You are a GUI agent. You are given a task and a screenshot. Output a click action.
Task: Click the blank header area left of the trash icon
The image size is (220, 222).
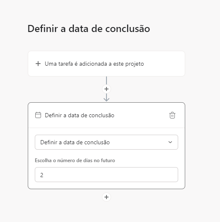[141, 115]
